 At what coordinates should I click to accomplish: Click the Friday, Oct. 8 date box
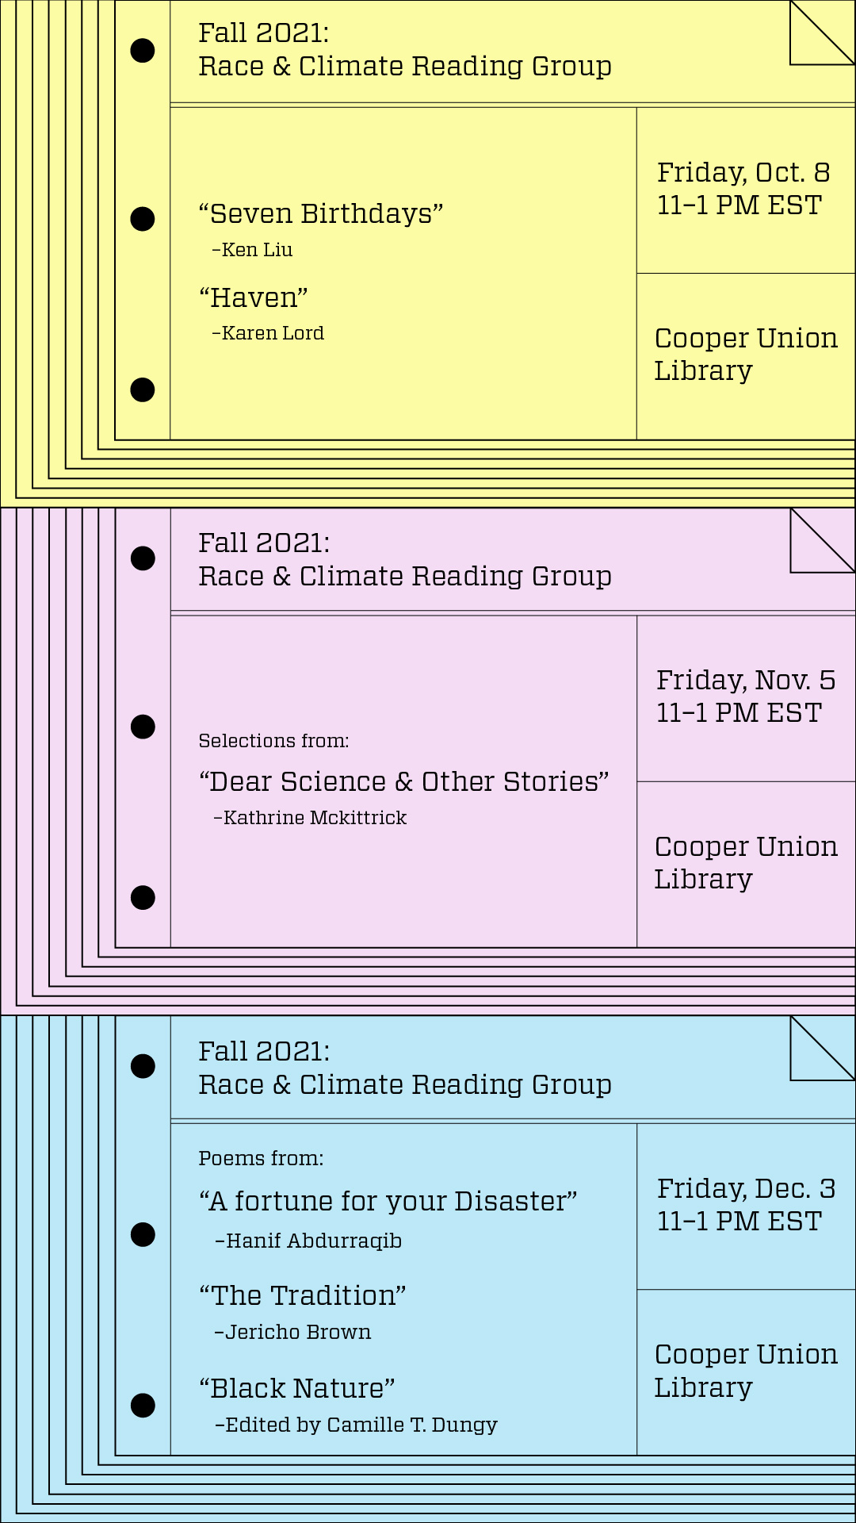click(743, 189)
